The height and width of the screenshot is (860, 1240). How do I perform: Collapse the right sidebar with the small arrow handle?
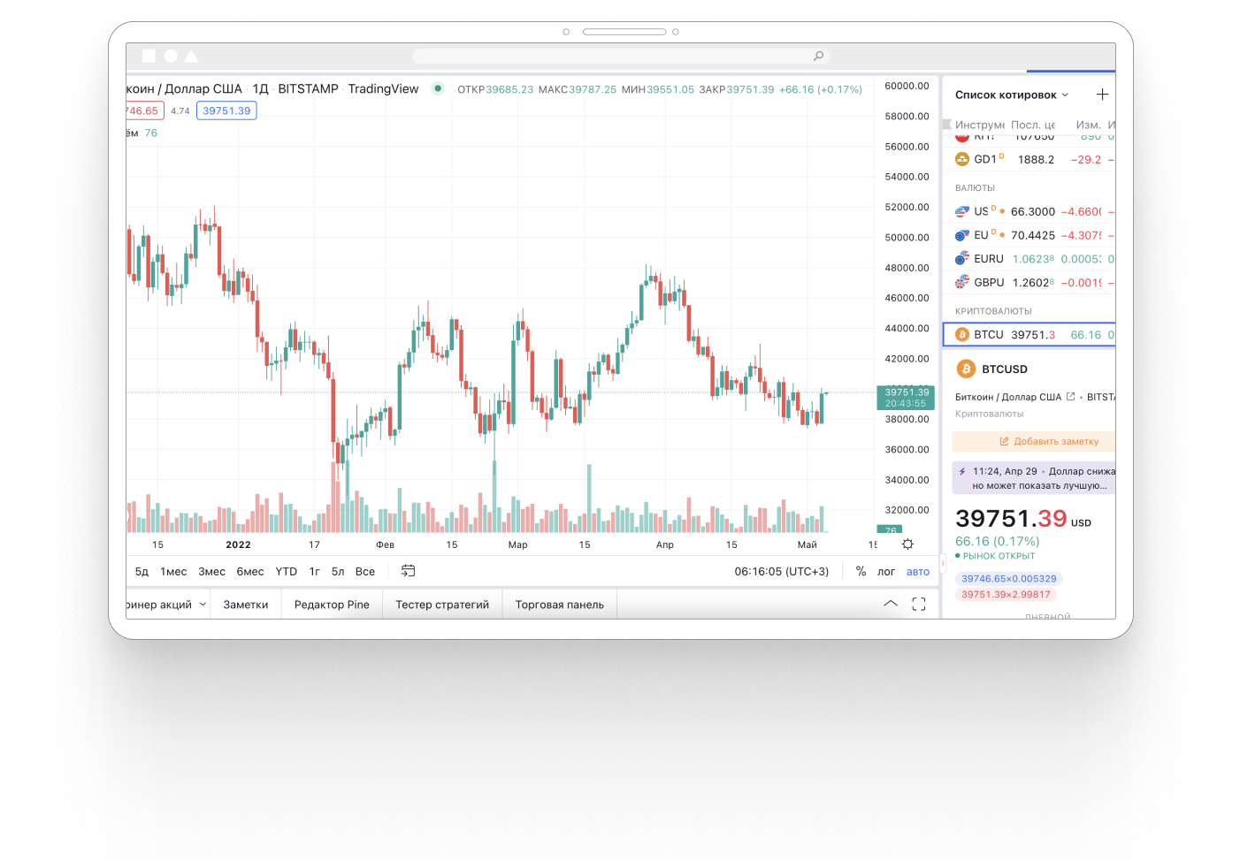click(x=943, y=562)
